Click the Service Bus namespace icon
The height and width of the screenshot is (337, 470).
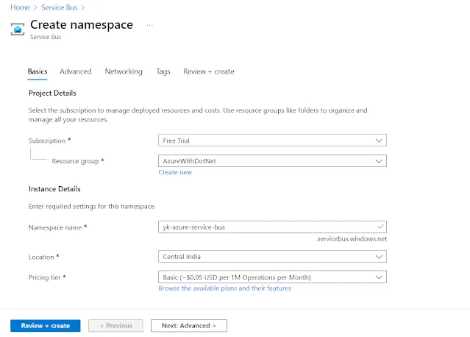(17, 28)
